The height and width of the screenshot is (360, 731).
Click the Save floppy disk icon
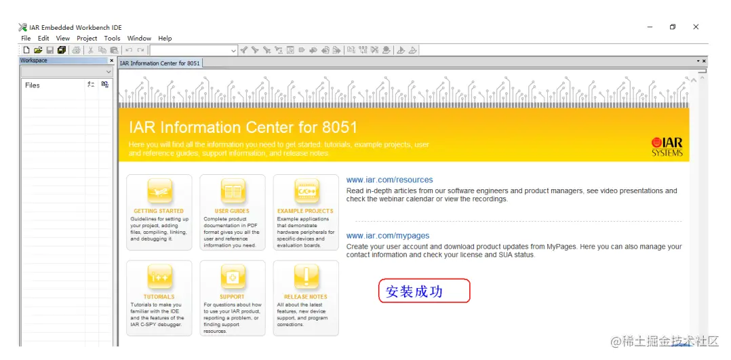click(x=50, y=50)
